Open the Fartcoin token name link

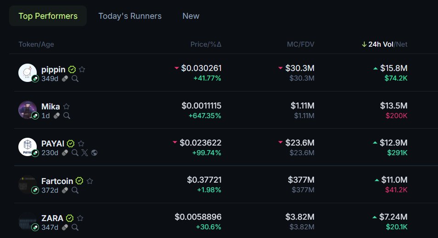pos(57,181)
